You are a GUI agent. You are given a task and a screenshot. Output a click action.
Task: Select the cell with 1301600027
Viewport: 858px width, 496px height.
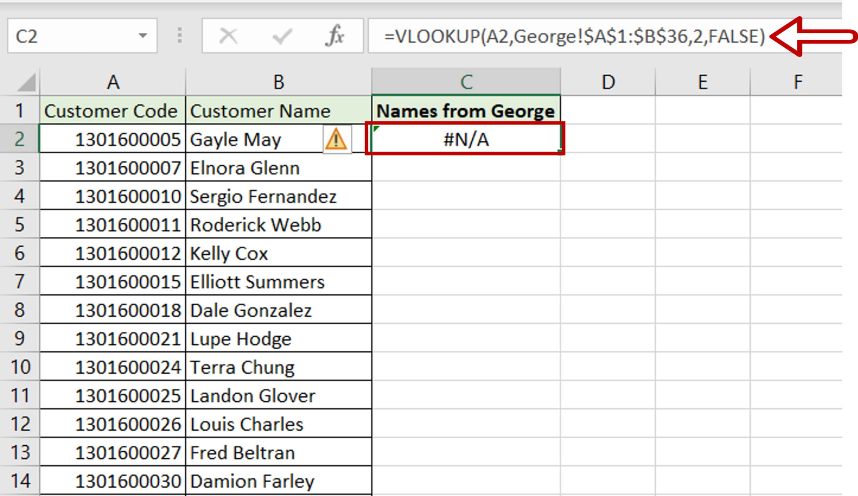coord(113,452)
